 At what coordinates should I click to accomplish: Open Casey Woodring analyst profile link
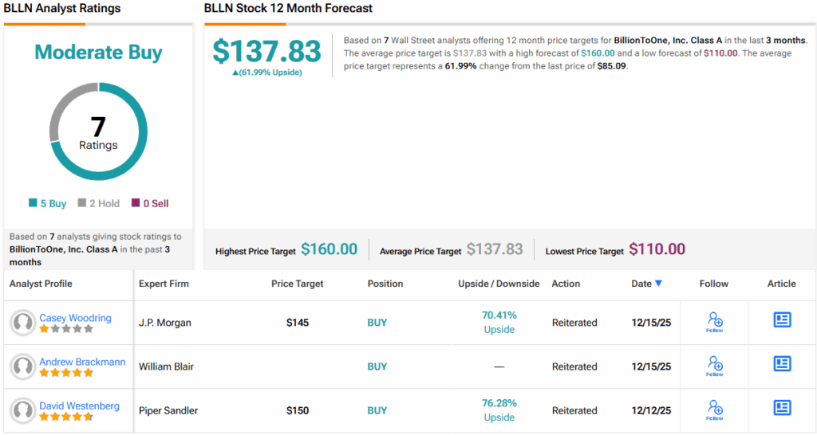(76, 318)
